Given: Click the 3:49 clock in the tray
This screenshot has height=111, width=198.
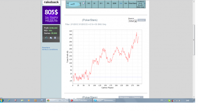Looking at the screenshot, I should click(x=187, y=101).
